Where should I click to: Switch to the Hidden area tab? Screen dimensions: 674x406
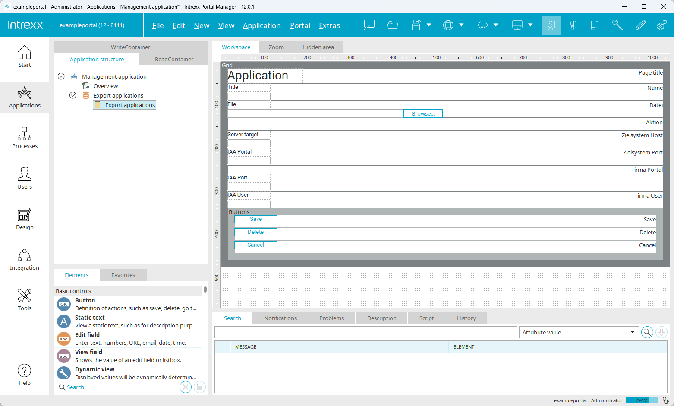(x=318, y=47)
